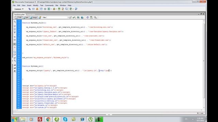The height and width of the screenshot is (122, 218).
Task: Toggle Highlight Invalid HTML
Action: pyautogui.click(x=15, y=47)
